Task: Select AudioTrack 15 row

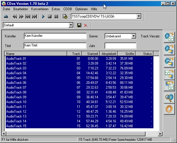Action: pos(79,126)
